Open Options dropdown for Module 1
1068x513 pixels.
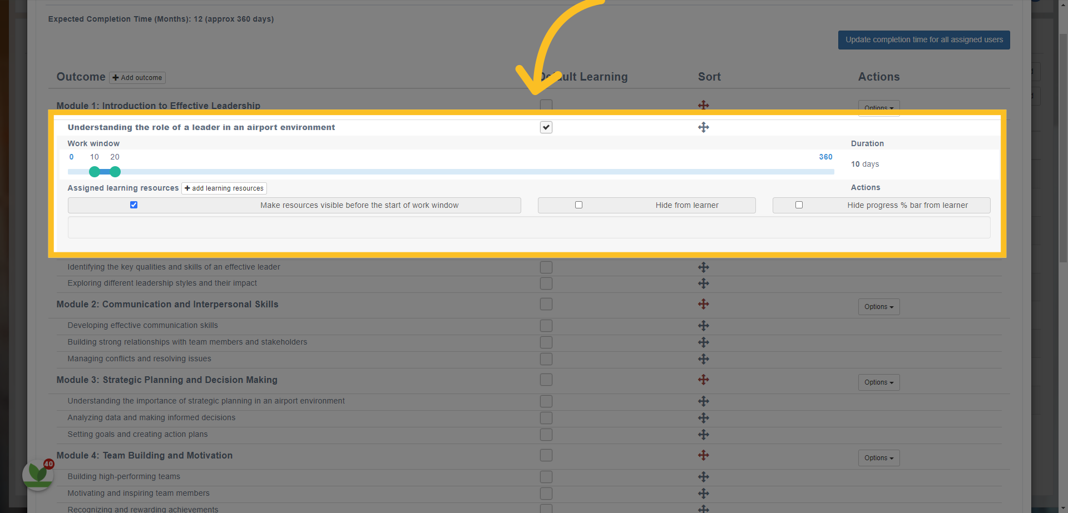click(879, 107)
